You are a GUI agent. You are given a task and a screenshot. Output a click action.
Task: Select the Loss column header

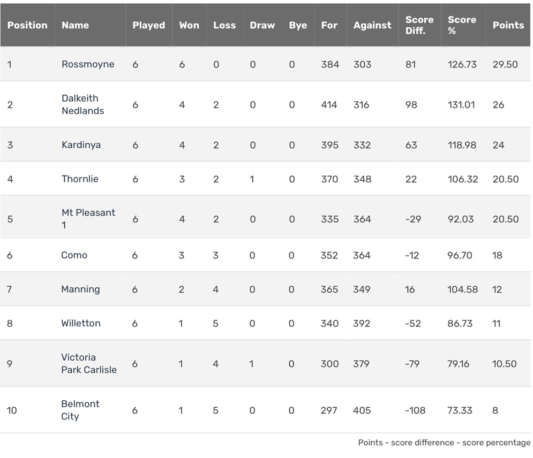point(224,25)
